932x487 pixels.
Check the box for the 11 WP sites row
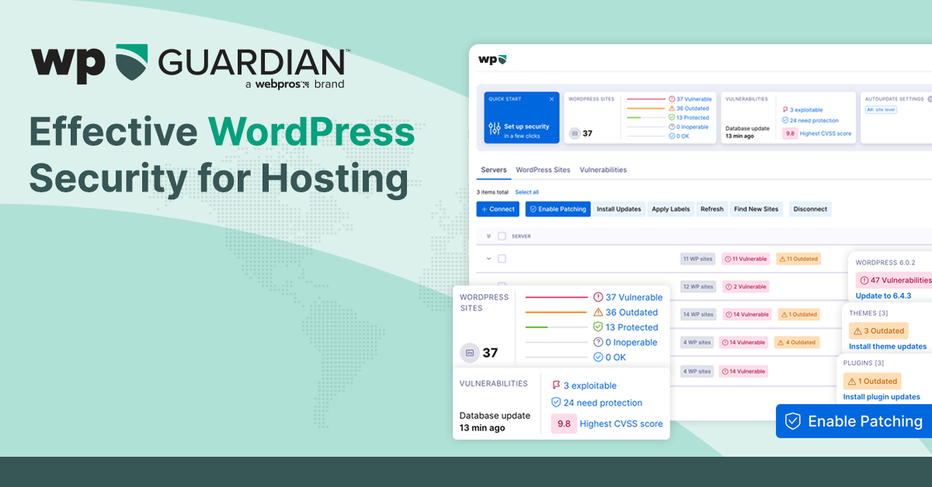[x=502, y=258]
